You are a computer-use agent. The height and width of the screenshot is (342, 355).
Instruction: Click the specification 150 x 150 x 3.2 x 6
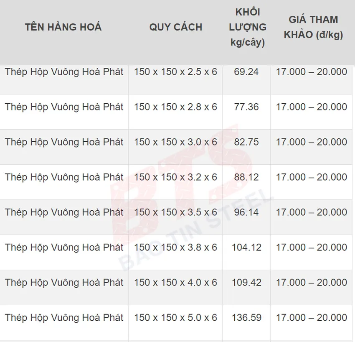(x=176, y=177)
